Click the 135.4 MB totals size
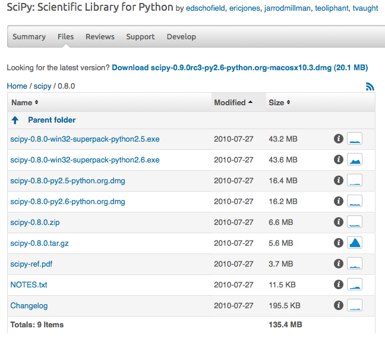Image resolution: width=385 pixels, height=341 pixels. coord(285,324)
